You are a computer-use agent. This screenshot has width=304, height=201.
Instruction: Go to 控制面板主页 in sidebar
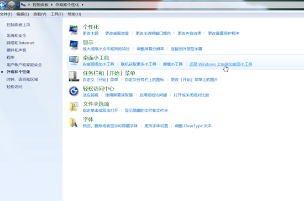18,25
